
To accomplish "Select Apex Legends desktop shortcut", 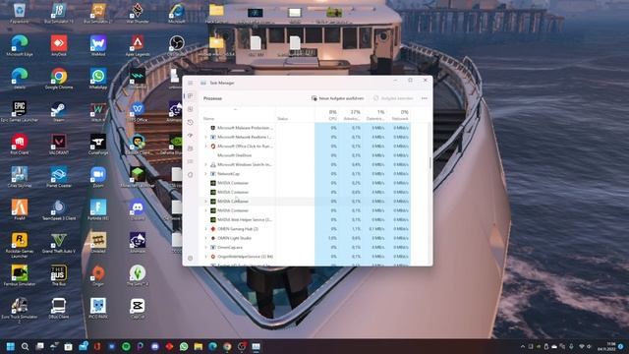I will point(138,46).
